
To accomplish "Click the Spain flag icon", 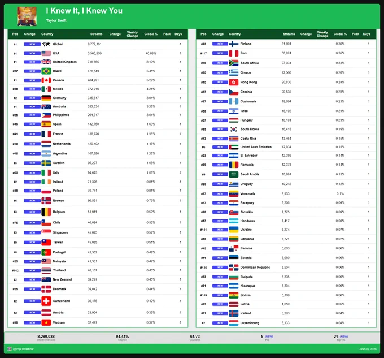I will (46, 124).
